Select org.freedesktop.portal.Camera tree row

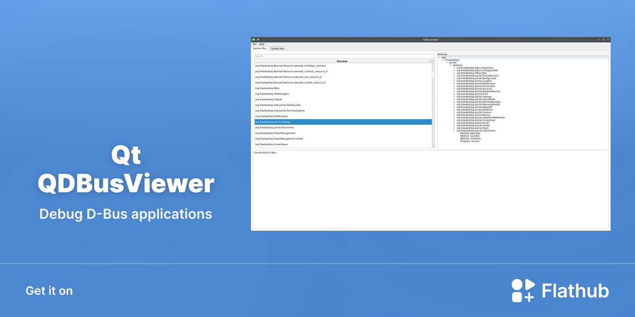tap(474, 113)
